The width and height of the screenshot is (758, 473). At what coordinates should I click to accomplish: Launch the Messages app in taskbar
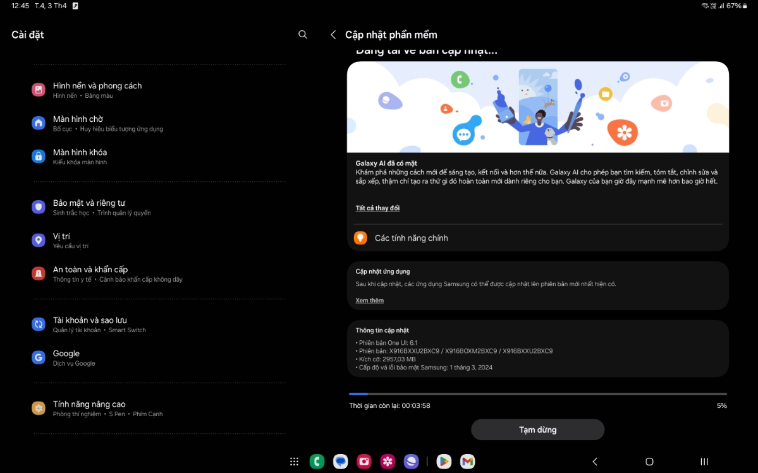(340, 462)
